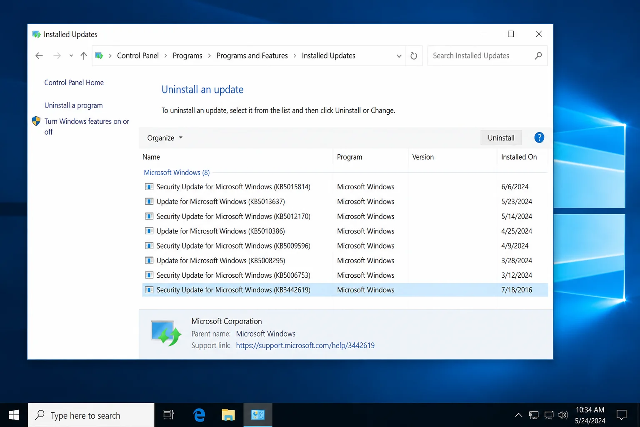This screenshot has height=427, width=640.
Task: Open help with the question mark icon
Action: (539, 138)
